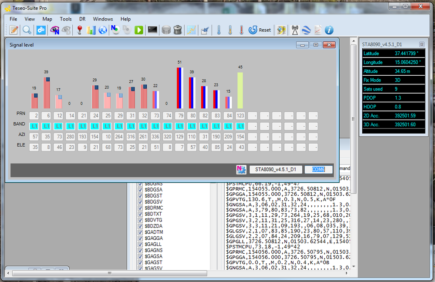Toggle the $BDRMC checkbox
This screenshot has width=435, height=282.
coord(140,208)
